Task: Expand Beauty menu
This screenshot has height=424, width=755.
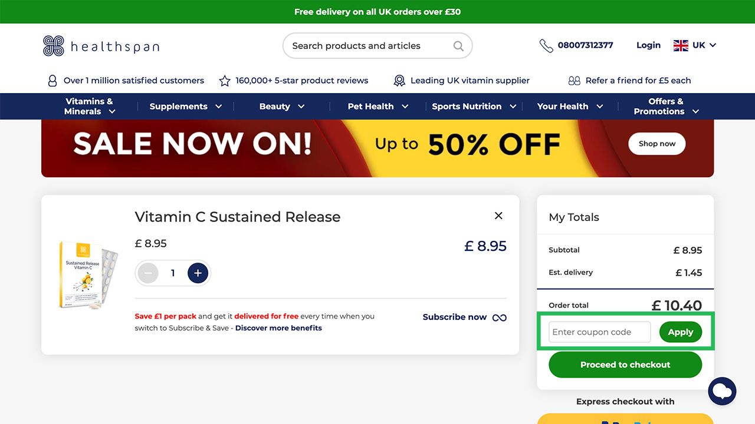Action: (x=282, y=107)
